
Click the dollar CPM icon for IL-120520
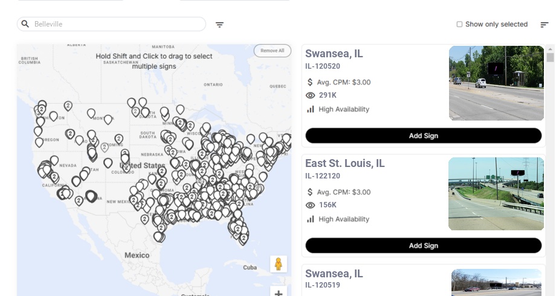tap(311, 82)
